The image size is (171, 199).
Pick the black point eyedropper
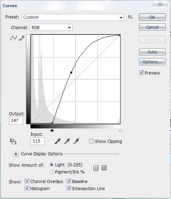click(58, 141)
